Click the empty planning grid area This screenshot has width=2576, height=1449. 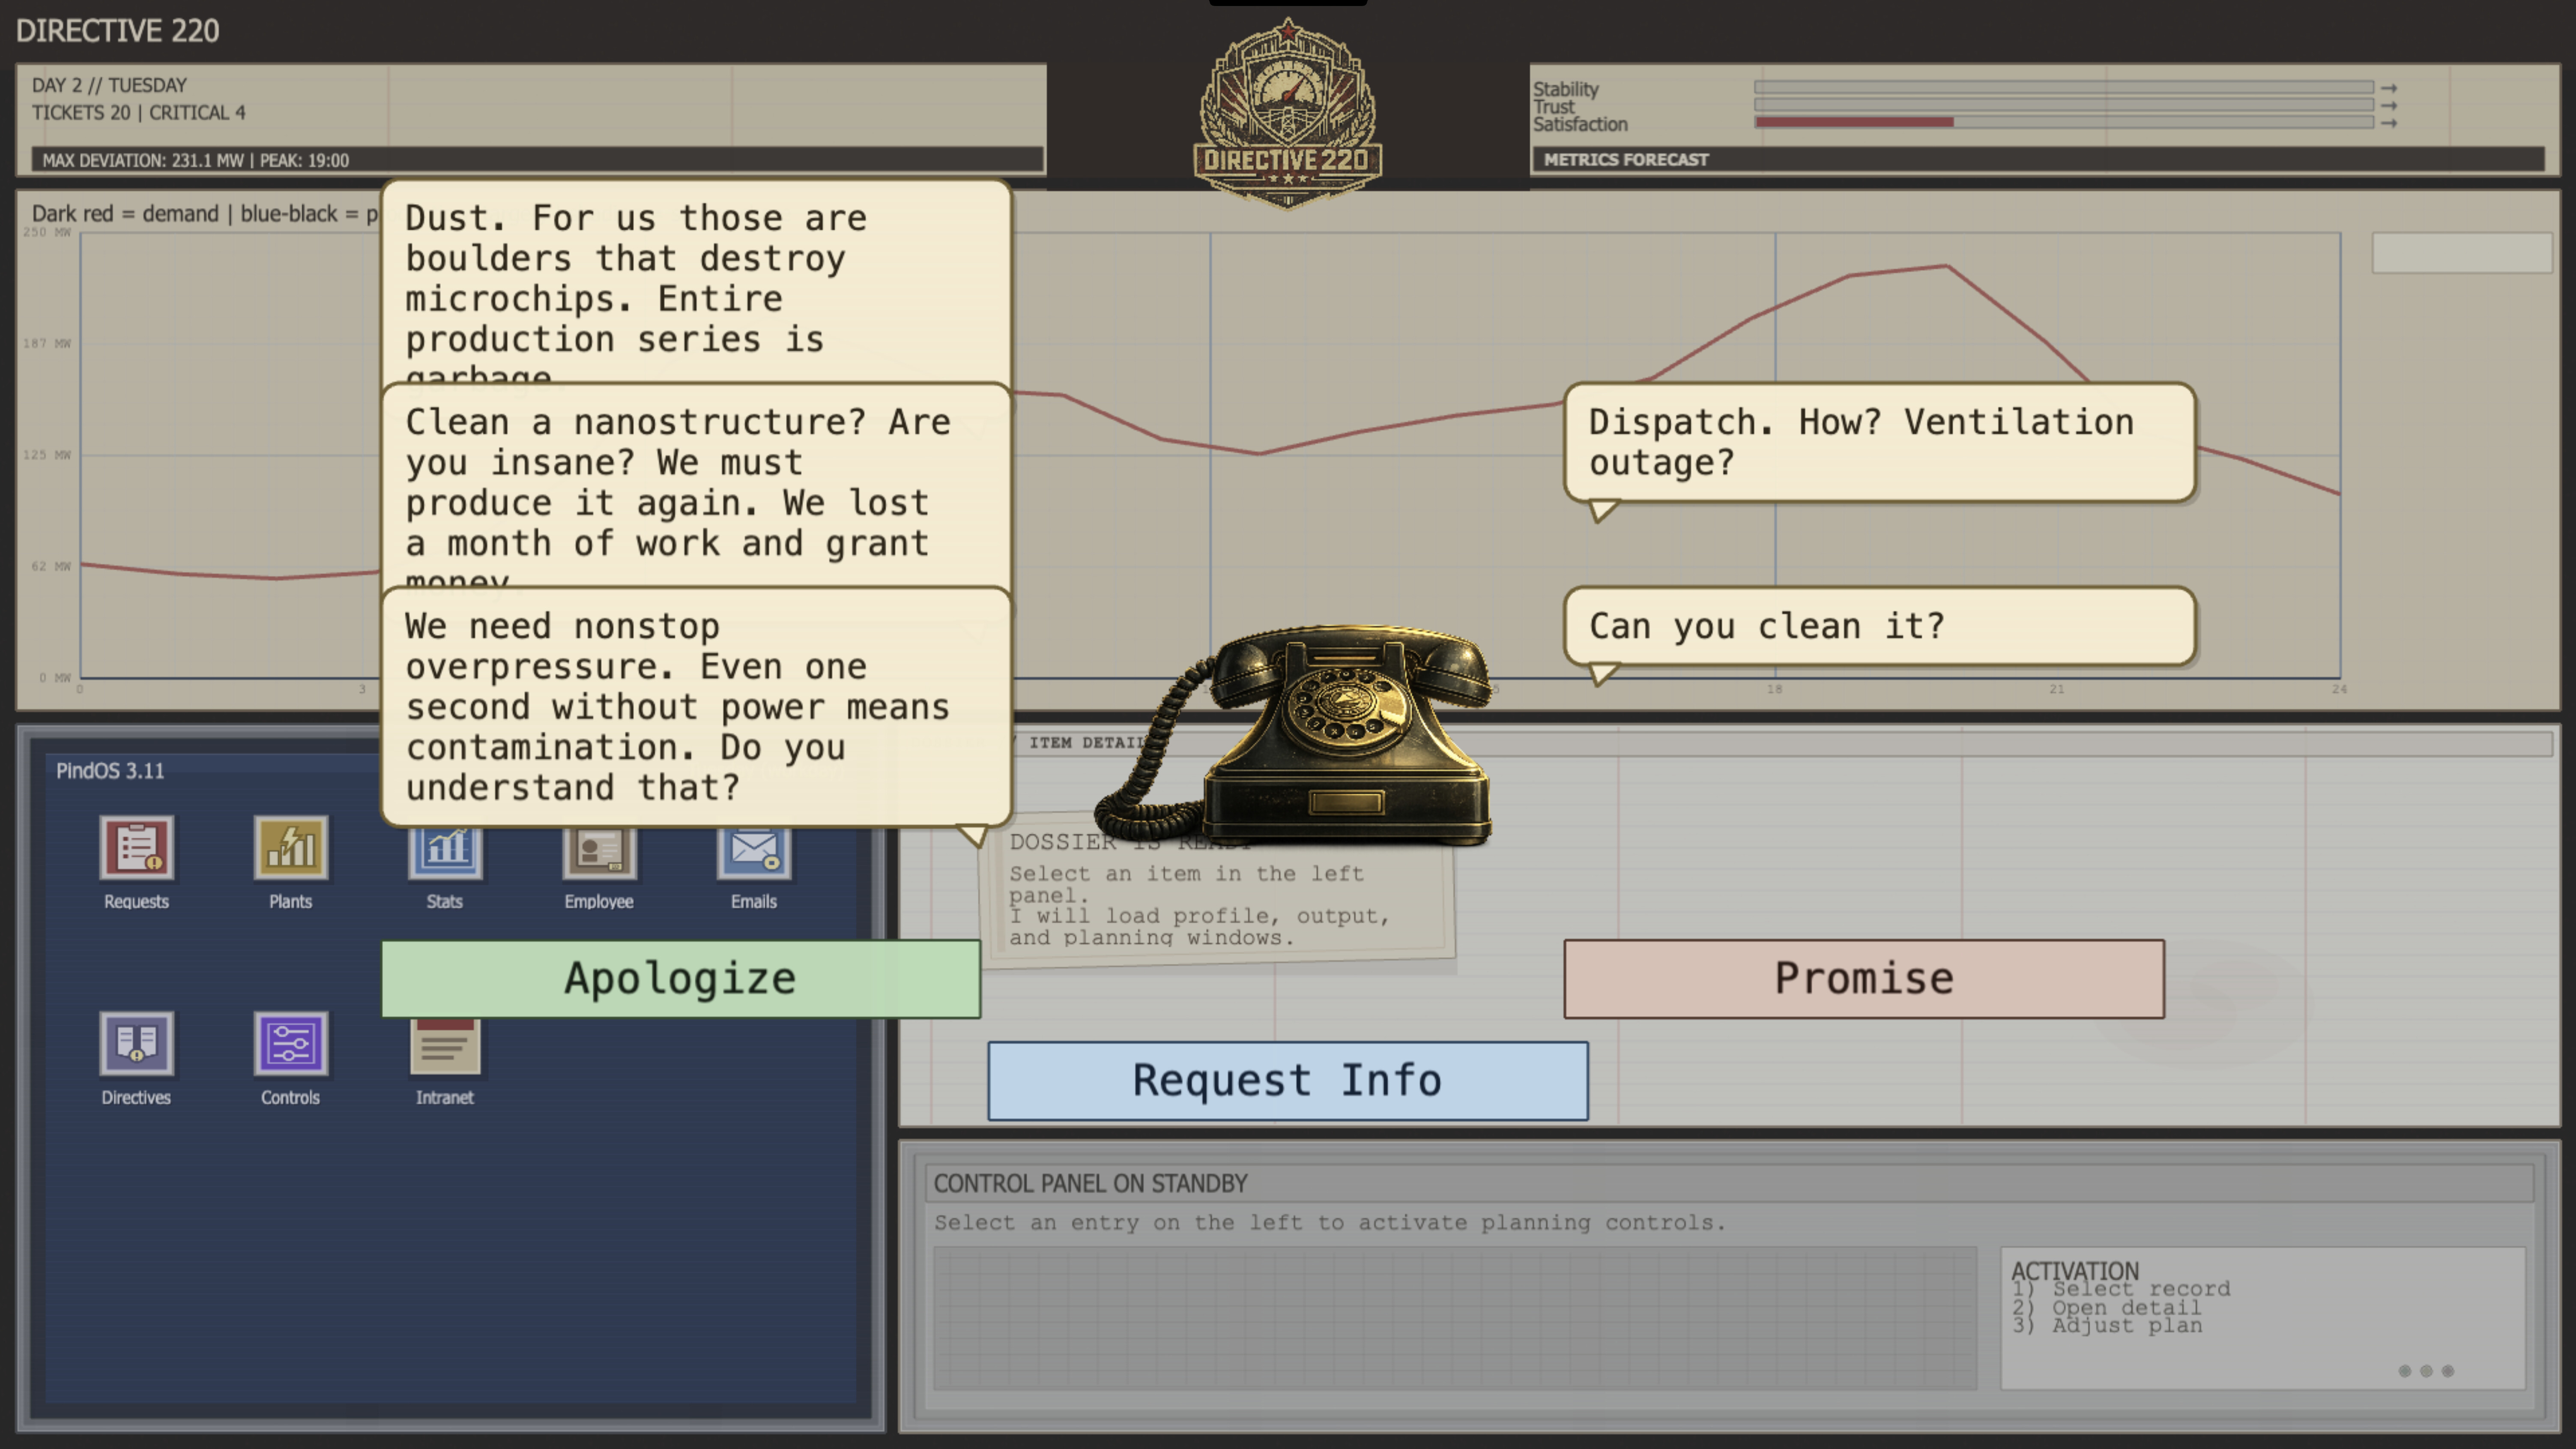(x=1455, y=1318)
